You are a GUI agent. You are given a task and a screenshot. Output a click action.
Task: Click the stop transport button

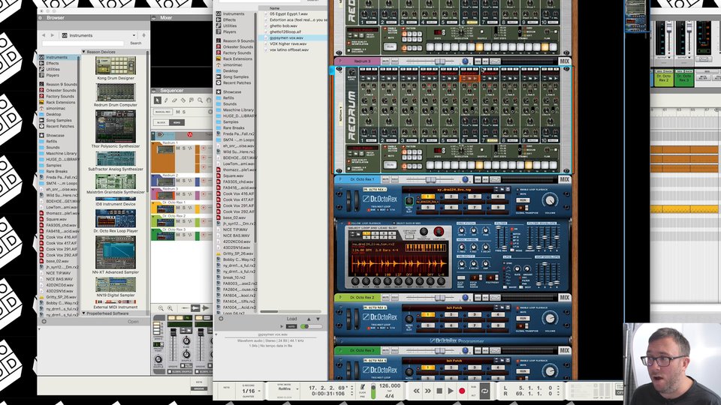tap(439, 391)
